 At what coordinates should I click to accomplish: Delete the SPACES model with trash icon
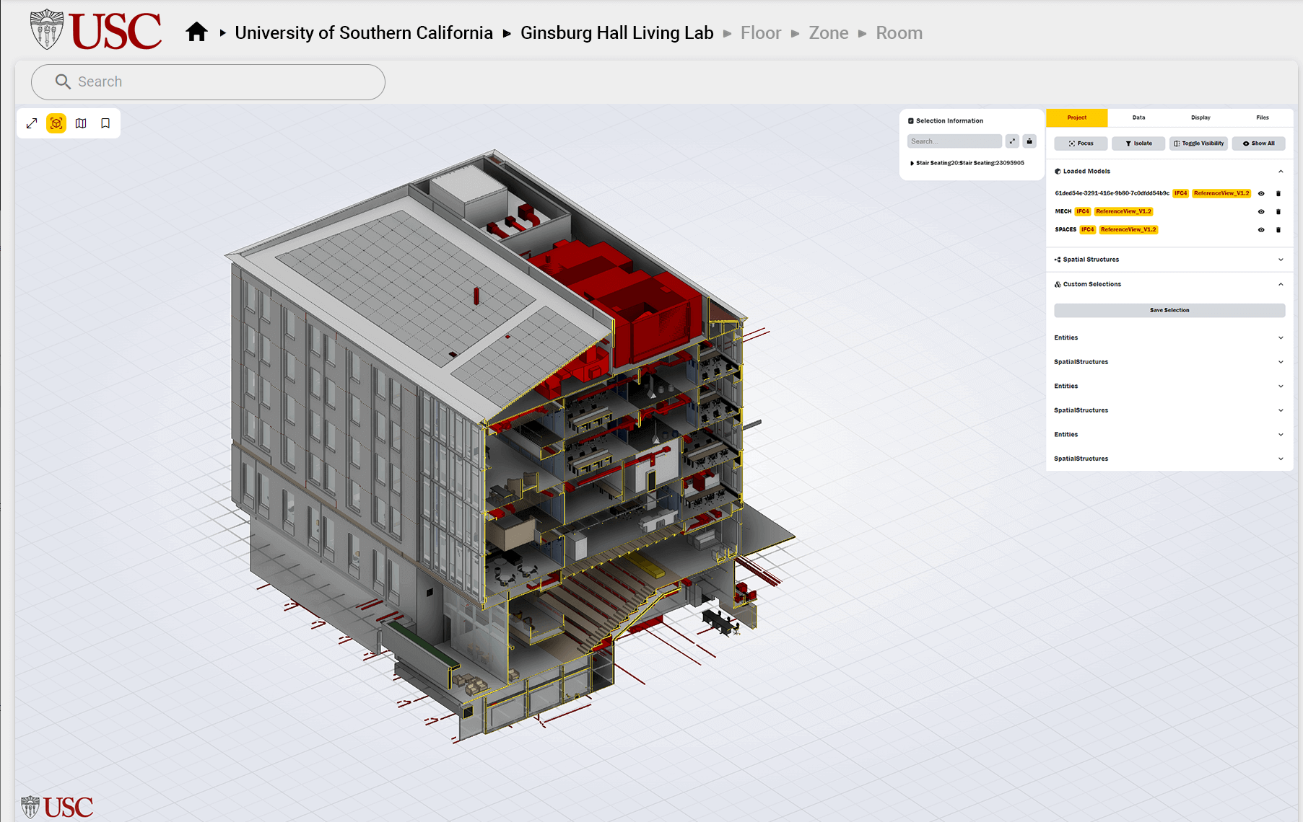pyautogui.click(x=1278, y=229)
